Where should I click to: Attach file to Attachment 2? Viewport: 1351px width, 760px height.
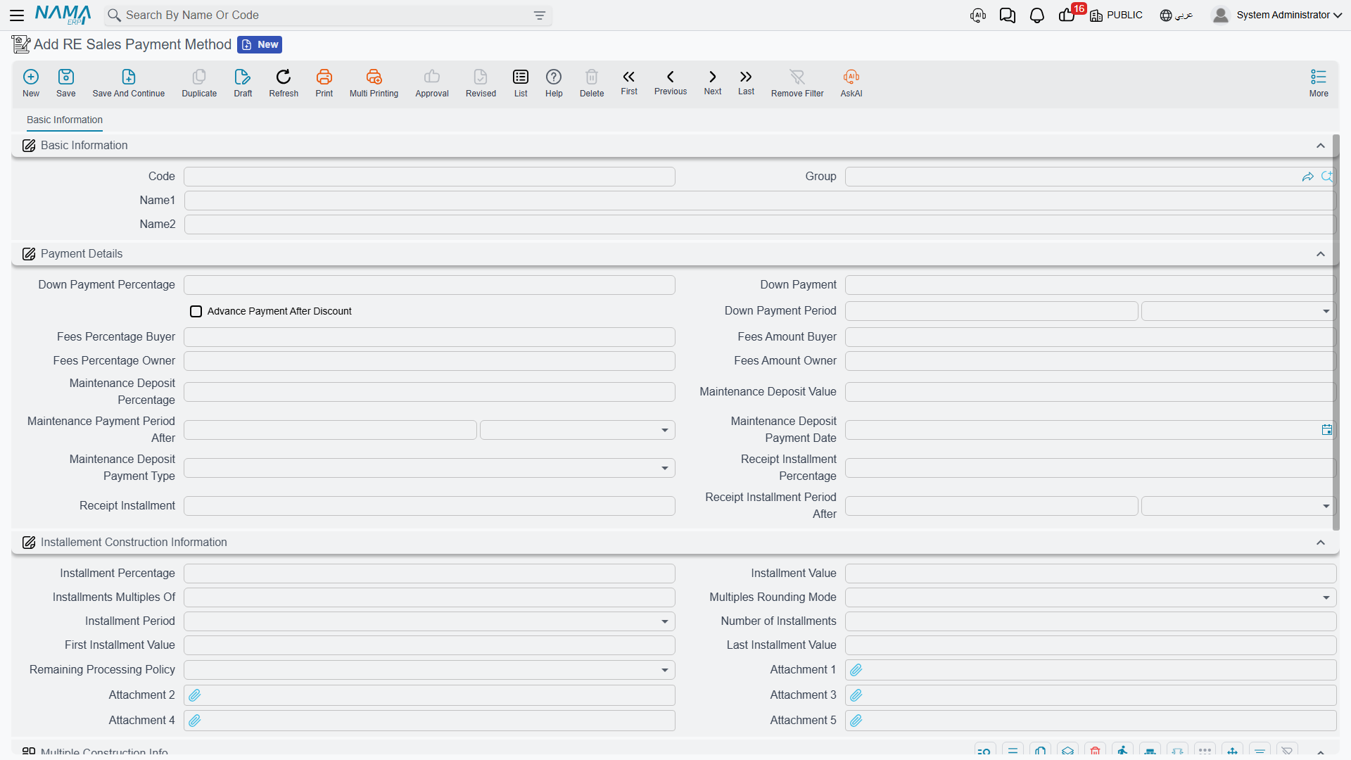[195, 695]
